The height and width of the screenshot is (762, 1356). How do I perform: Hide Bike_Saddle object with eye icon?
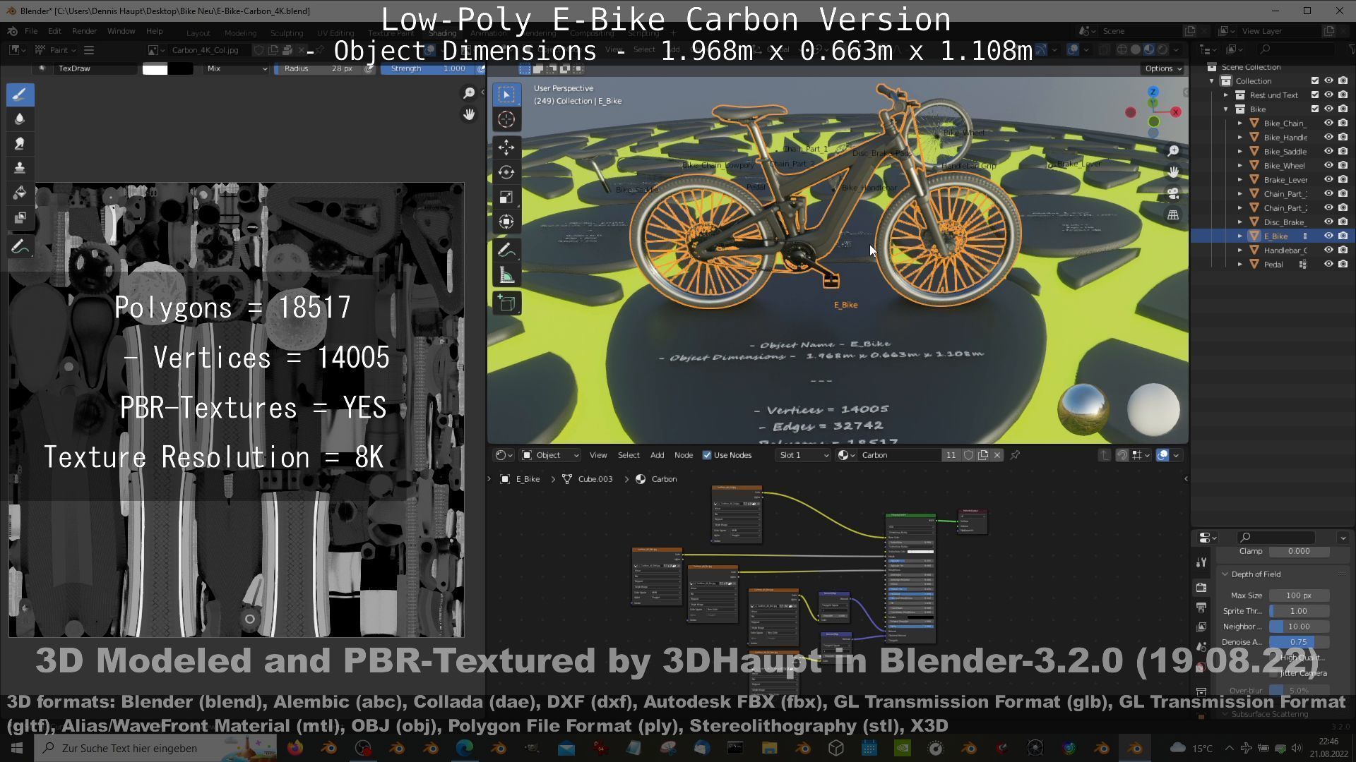[x=1328, y=152]
